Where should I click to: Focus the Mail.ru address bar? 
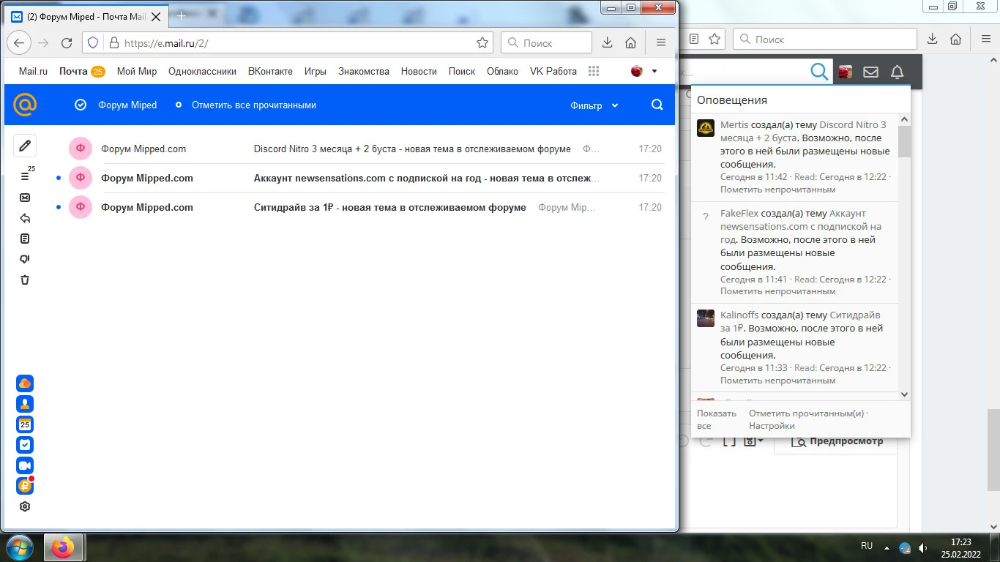pyautogui.click(x=288, y=43)
